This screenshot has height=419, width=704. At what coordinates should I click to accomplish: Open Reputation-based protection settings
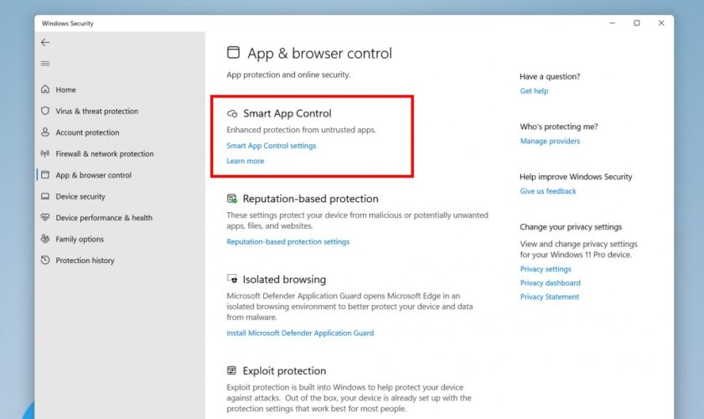pos(287,241)
